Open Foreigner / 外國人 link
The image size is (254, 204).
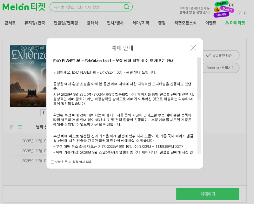pos(221,68)
